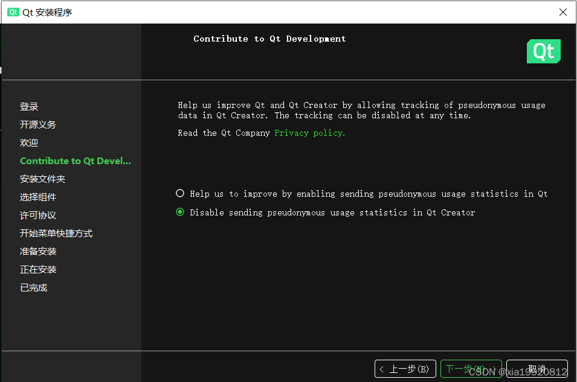Close the Qt installer window
This screenshot has height=382, width=577.
tap(562, 12)
